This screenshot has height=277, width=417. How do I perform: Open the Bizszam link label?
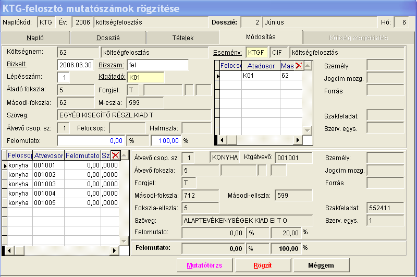click(x=111, y=65)
